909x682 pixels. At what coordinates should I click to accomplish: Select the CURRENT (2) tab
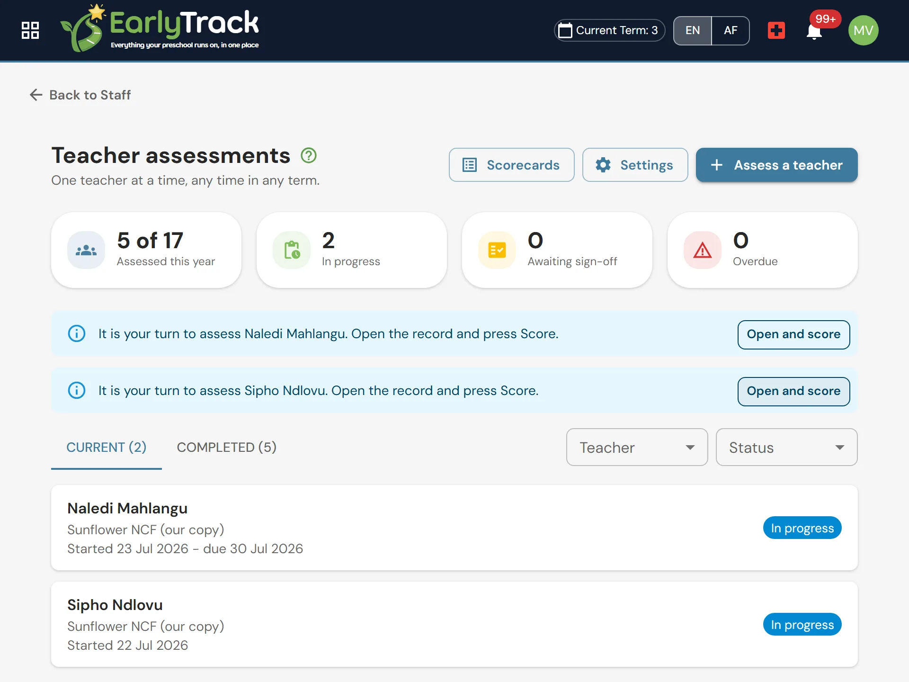[x=107, y=448]
